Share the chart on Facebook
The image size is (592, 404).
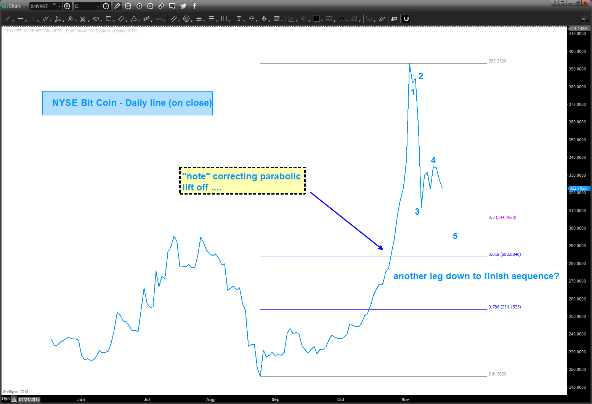point(194,6)
